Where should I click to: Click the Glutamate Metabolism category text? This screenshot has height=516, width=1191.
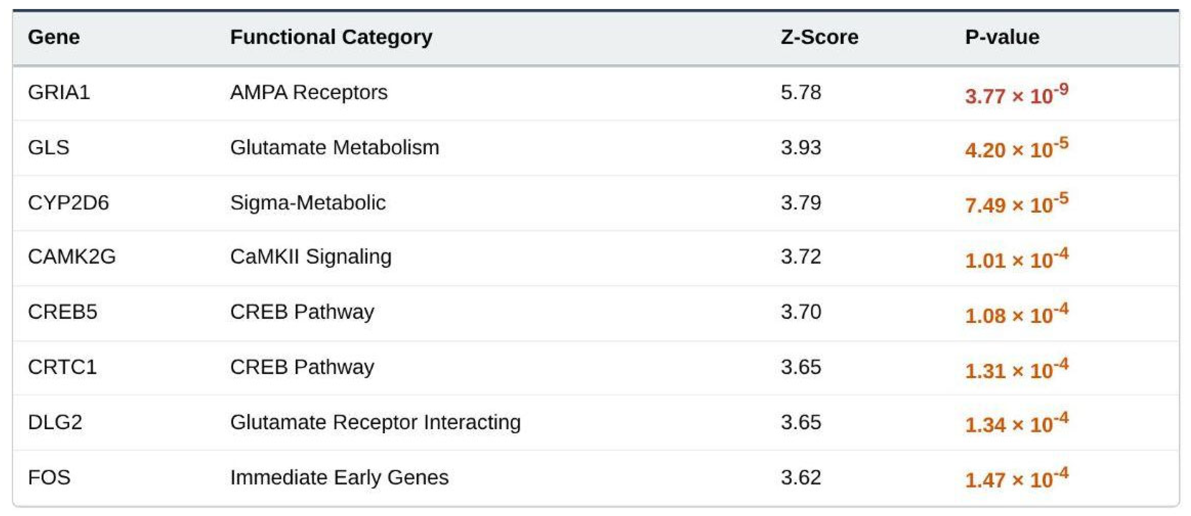point(335,148)
